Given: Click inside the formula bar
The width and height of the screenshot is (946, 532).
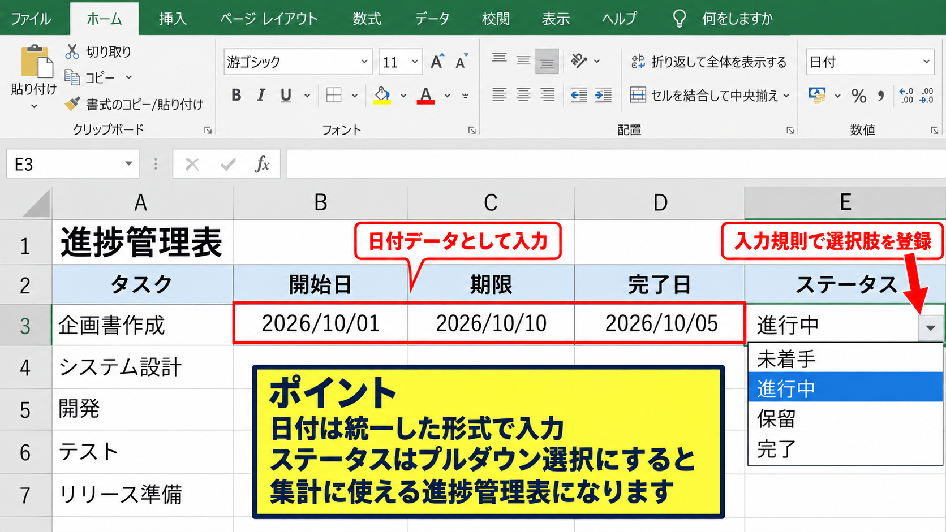Looking at the screenshot, I should tap(616, 164).
